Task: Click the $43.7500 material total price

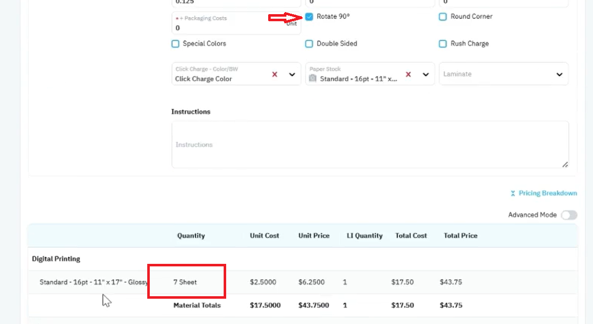Action: 314,305
